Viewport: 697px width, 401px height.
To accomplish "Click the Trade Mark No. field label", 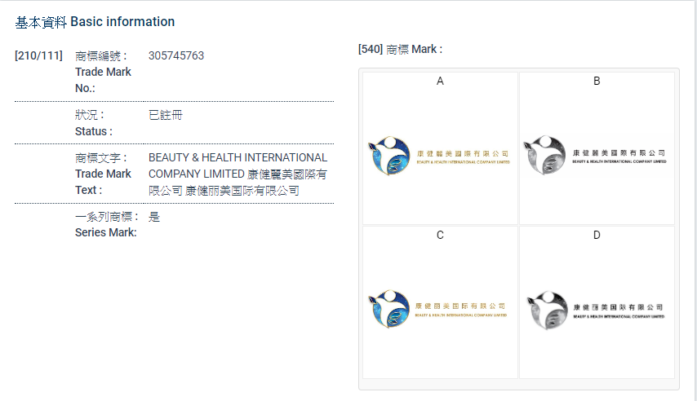I will (102, 72).
